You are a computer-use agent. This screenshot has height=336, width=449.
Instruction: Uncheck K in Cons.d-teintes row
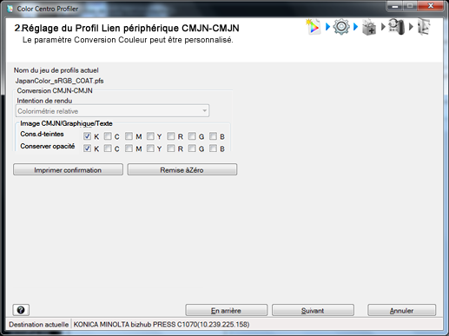pos(87,136)
